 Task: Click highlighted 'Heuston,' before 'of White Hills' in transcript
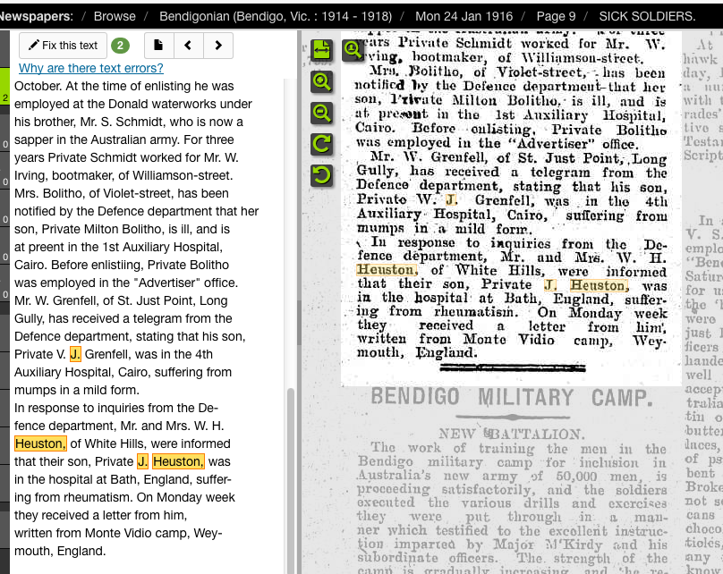click(40, 443)
